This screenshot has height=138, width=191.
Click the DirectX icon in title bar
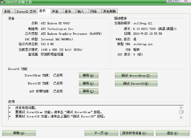coord(1,2)
